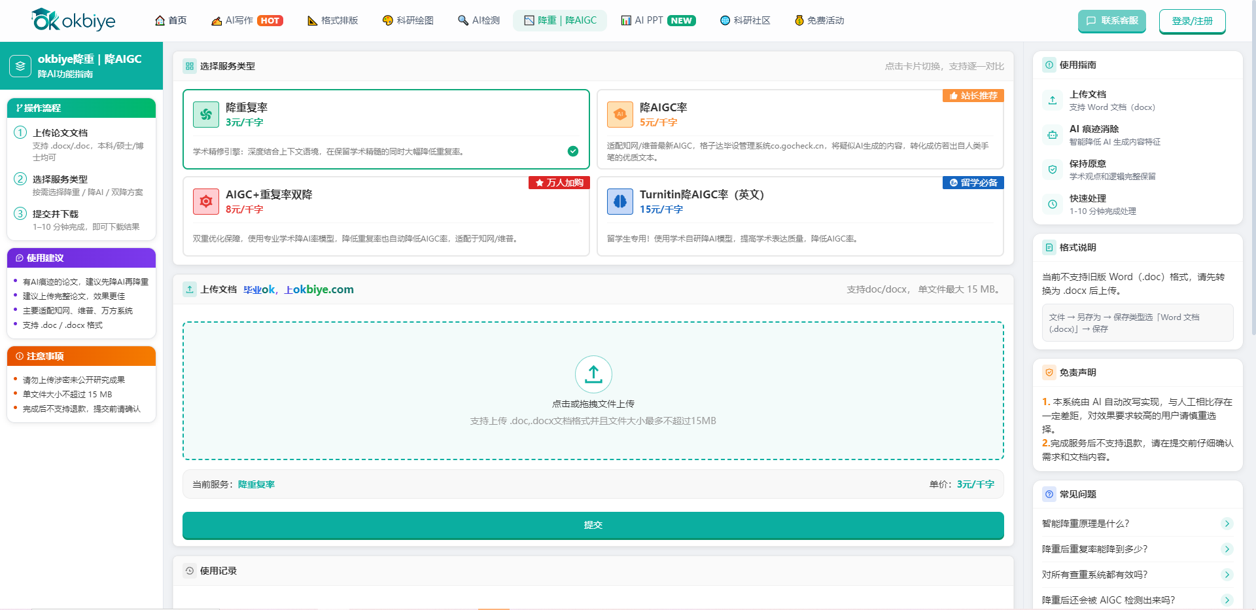The image size is (1256, 610).
Task: Click the 联系客服 button
Action: click(1112, 21)
